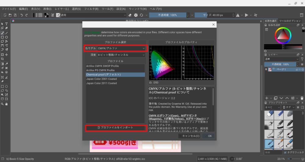This screenshot has height=162, width=305.
Task: Open the brush editor settings icon
Action: pyautogui.click(x=52, y=15)
